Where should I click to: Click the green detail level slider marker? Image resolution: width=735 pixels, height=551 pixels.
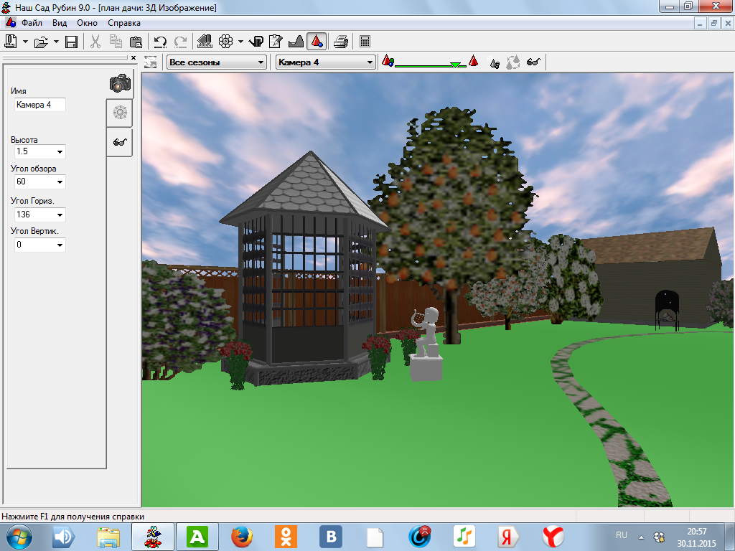455,65
